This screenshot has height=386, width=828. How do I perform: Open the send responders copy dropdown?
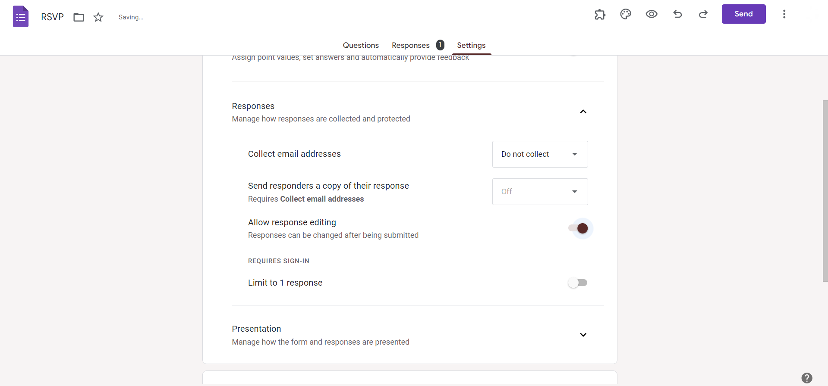[540, 192]
